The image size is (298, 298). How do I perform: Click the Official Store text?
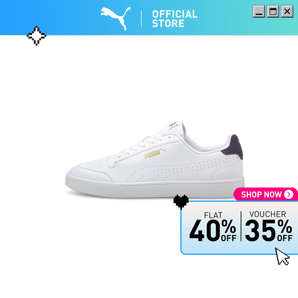click(175, 18)
